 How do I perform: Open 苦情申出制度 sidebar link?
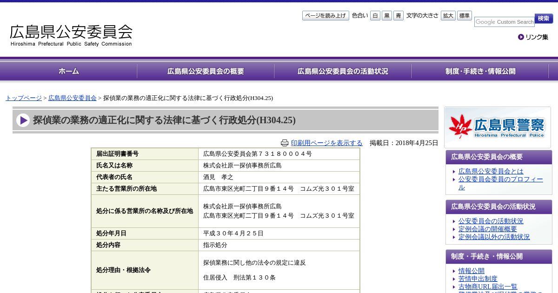(478, 279)
